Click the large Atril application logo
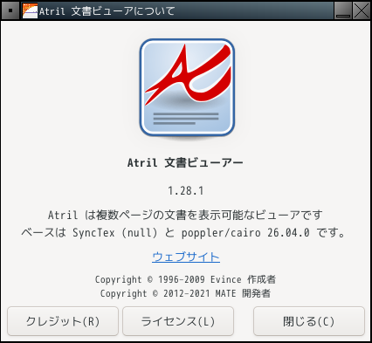 click(x=187, y=87)
